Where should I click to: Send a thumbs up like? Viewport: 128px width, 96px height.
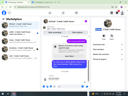87,87
